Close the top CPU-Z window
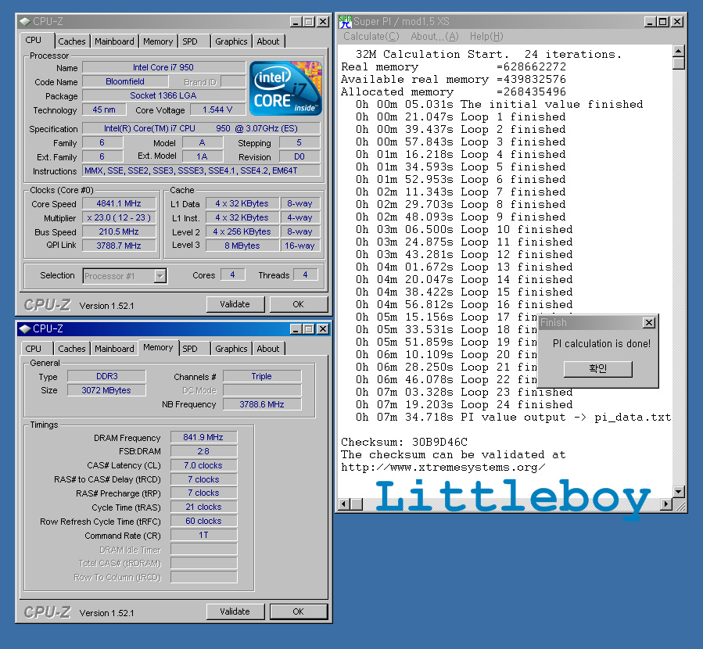703x649 pixels. tap(323, 22)
